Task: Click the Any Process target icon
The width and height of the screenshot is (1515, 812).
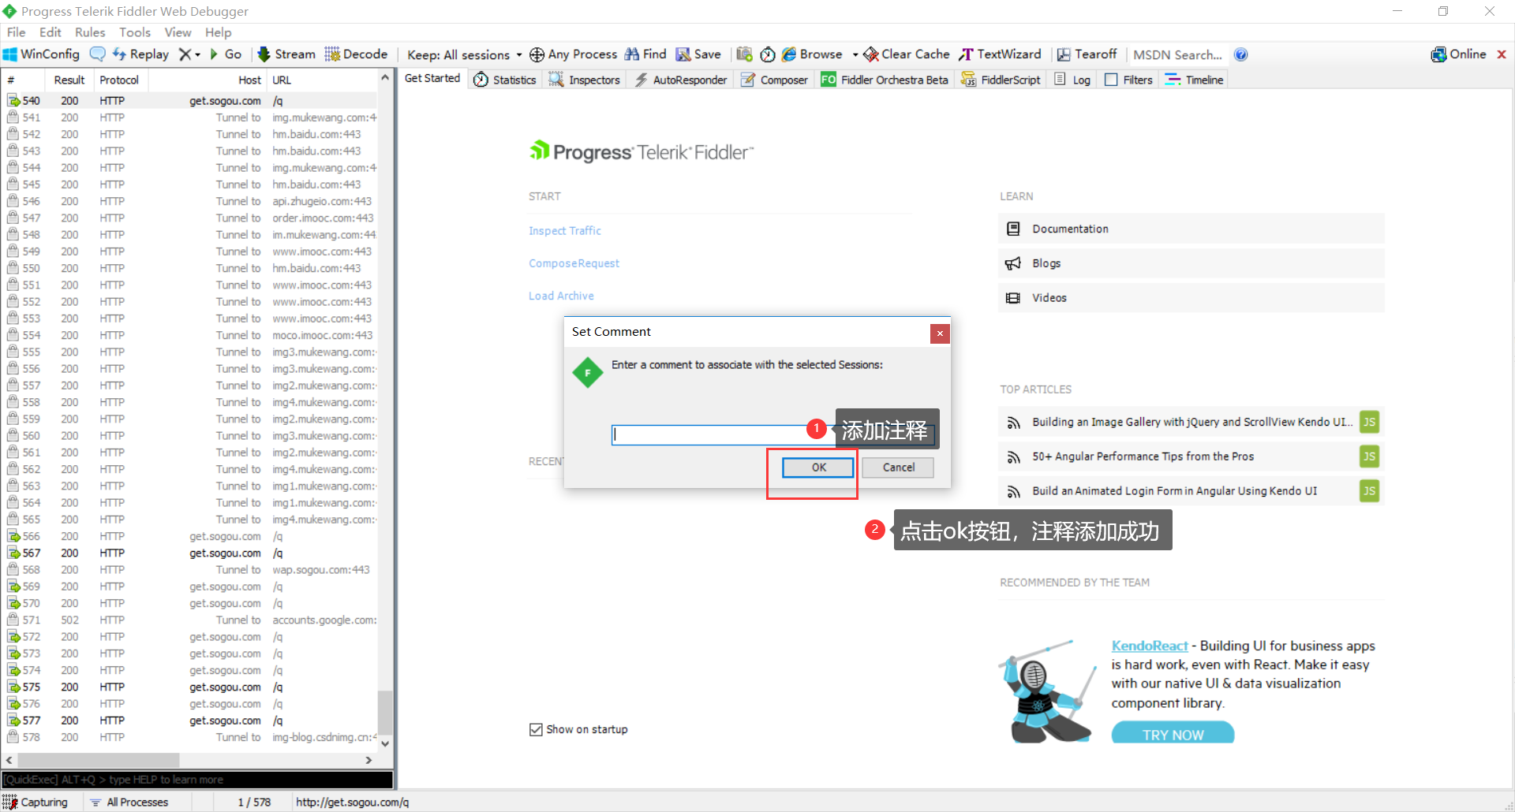Action: coord(537,54)
